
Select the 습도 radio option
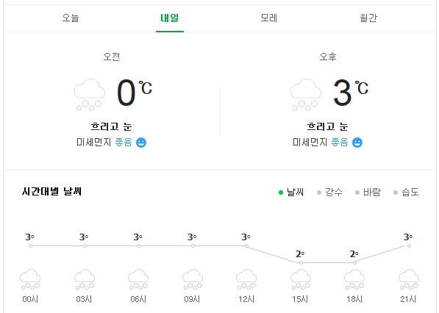[x=406, y=193]
